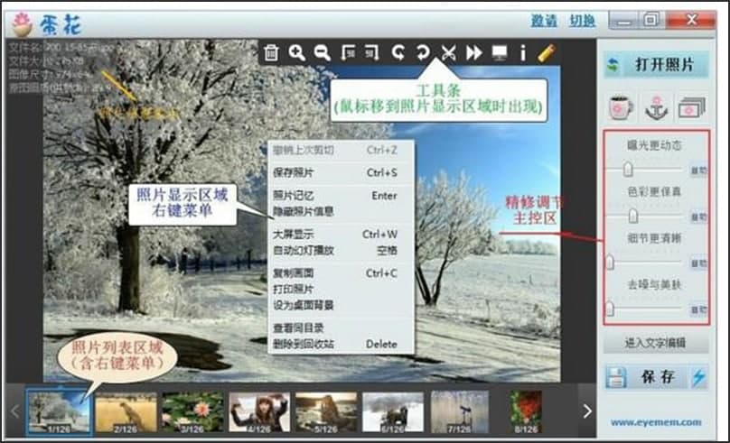Screen dimensions: 730x443
Task: Choose 照片记忆 from the context menu
Action: (x=335, y=196)
